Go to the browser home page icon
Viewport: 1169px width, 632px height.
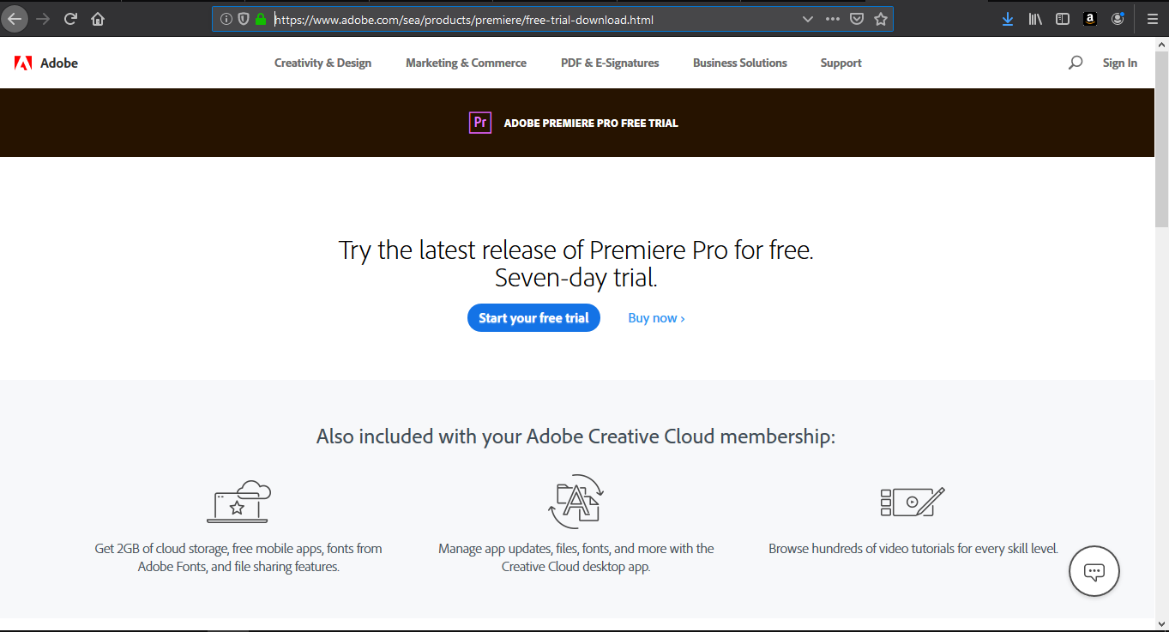[98, 19]
